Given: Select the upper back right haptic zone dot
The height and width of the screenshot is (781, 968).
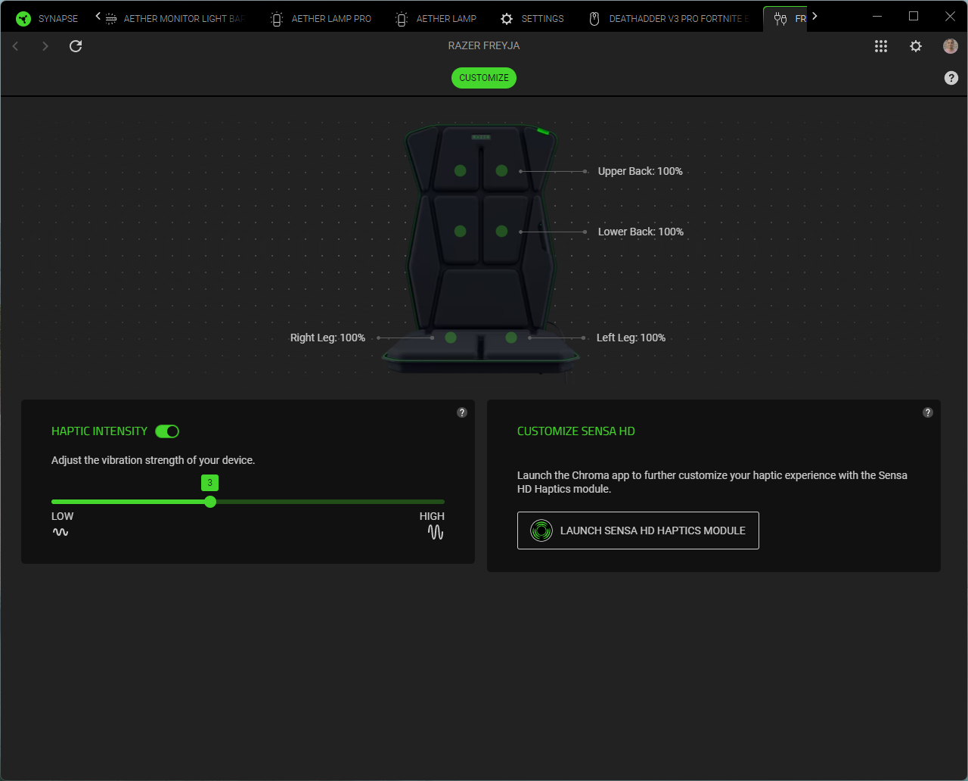Looking at the screenshot, I should 501,171.
